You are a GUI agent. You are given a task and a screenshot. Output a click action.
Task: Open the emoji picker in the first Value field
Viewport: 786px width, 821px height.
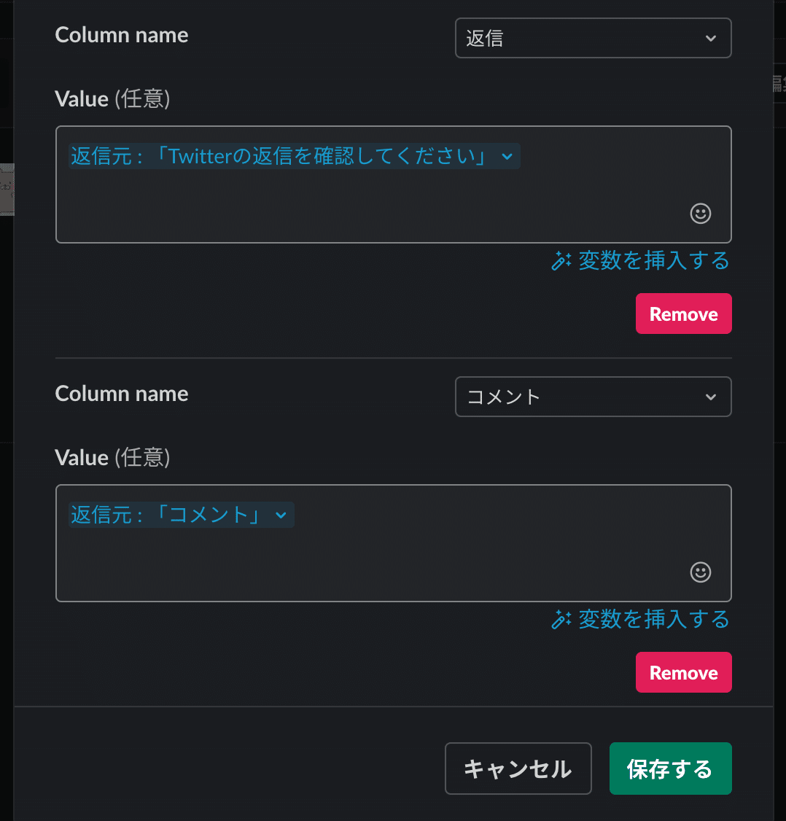tap(700, 214)
